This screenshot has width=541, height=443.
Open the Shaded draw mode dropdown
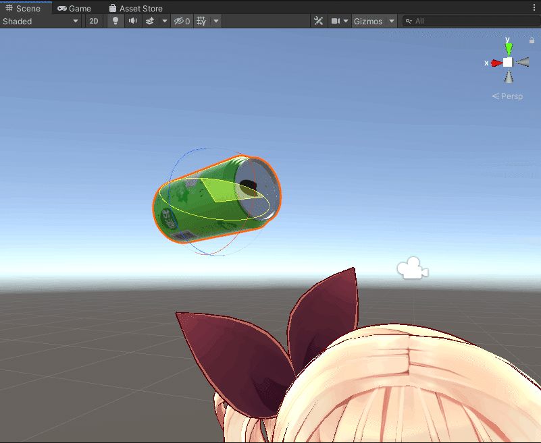pos(41,22)
